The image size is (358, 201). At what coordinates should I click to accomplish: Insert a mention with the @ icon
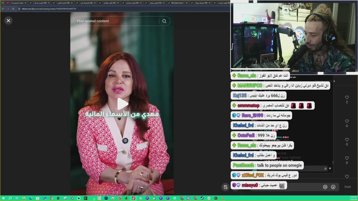click(x=325, y=187)
